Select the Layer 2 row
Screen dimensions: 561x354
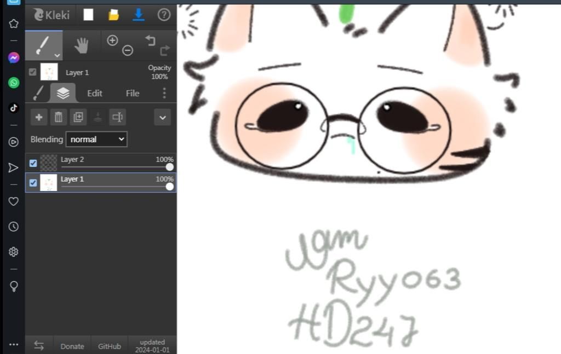coord(101,163)
